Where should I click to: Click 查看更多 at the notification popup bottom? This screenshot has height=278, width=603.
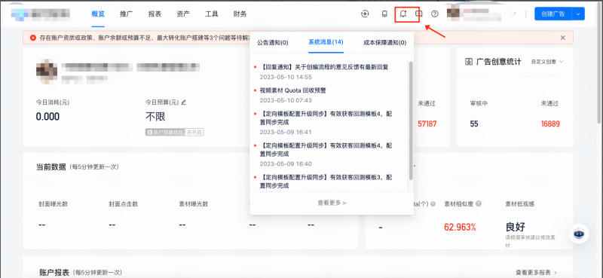pos(332,203)
